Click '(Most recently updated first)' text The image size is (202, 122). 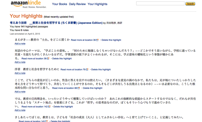coord(59,17)
